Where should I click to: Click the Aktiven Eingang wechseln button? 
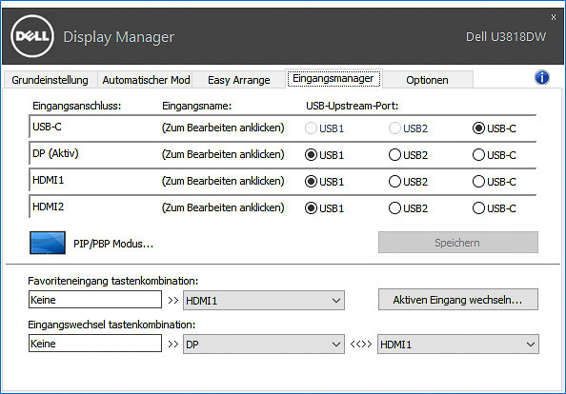pyautogui.click(x=458, y=299)
